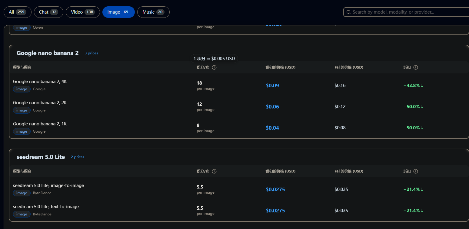
Task: Select the Video category tab
Action: 82,12
